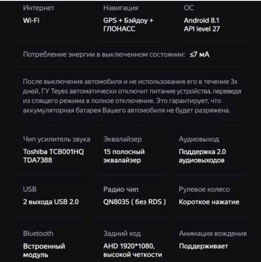
Task: Click the 'Анимация вождения' heading
Action: [x=213, y=234]
